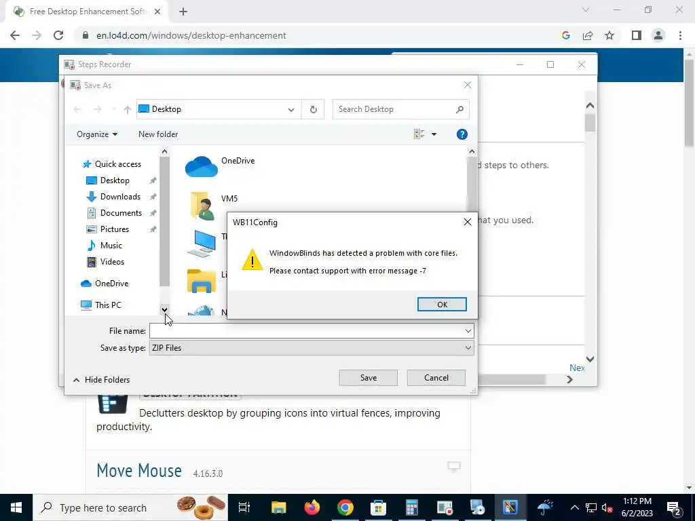Open Task View on taskbar
Viewport: 695px width, 521px height.
(x=244, y=507)
